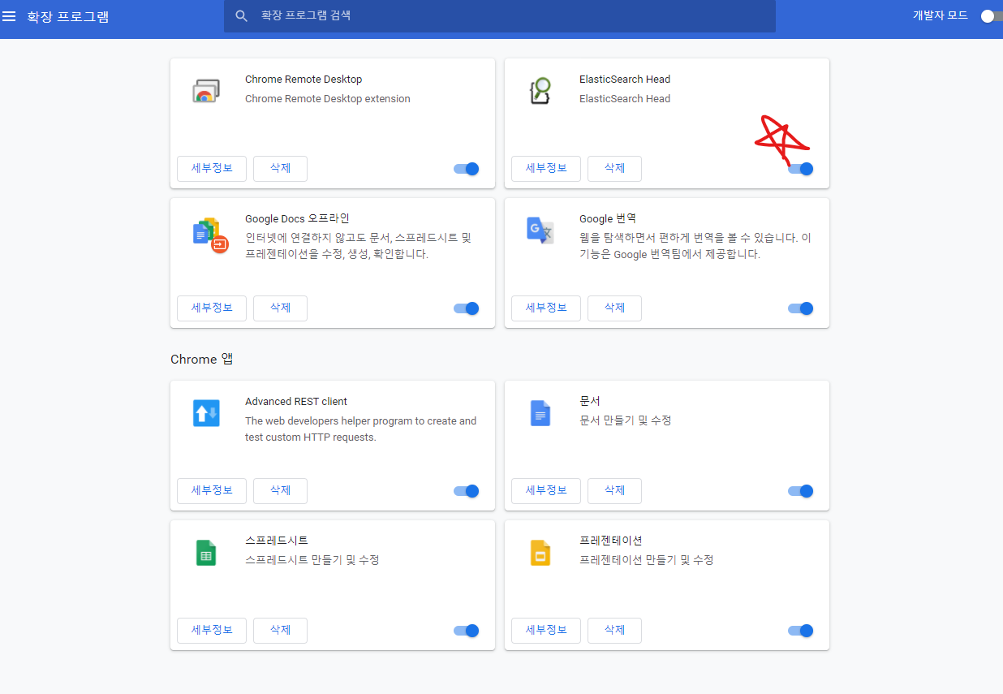Click the Advanced REST client icon
1003x694 pixels.
[206, 413]
